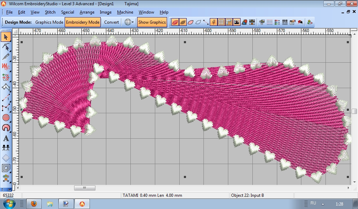Choose the Lettering 'A' tool
The image size is (358, 209).
coord(6,138)
